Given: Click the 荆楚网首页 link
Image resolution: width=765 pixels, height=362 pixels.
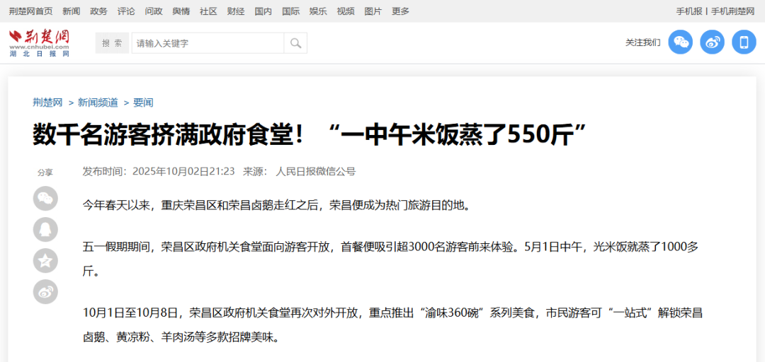Looking at the screenshot, I should (30, 11).
